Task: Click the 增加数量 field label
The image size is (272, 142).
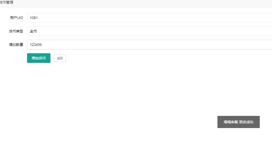Action: point(16,45)
